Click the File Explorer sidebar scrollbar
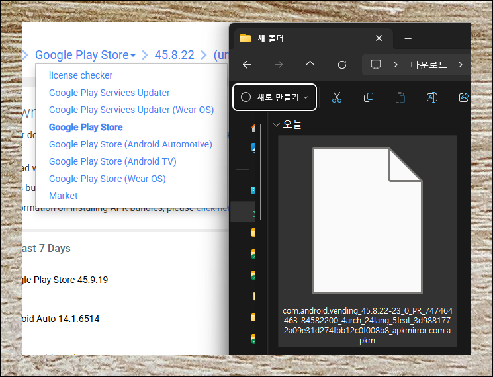The height and width of the screenshot is (377, 493). [261, 172]
